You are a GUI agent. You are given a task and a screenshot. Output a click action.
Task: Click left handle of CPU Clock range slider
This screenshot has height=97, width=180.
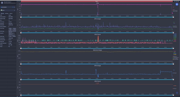click(x=21, y=48)
